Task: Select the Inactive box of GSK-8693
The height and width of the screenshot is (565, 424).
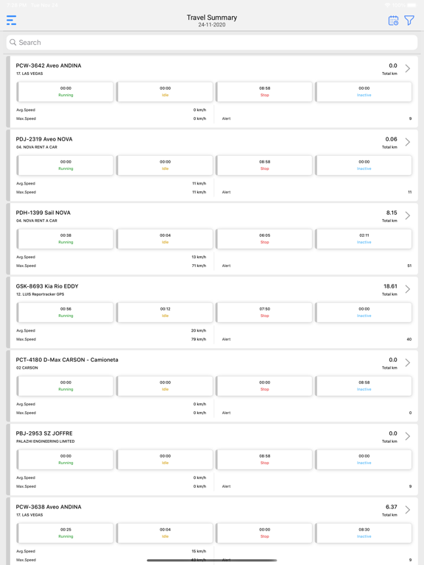Action: pos(364,313)
